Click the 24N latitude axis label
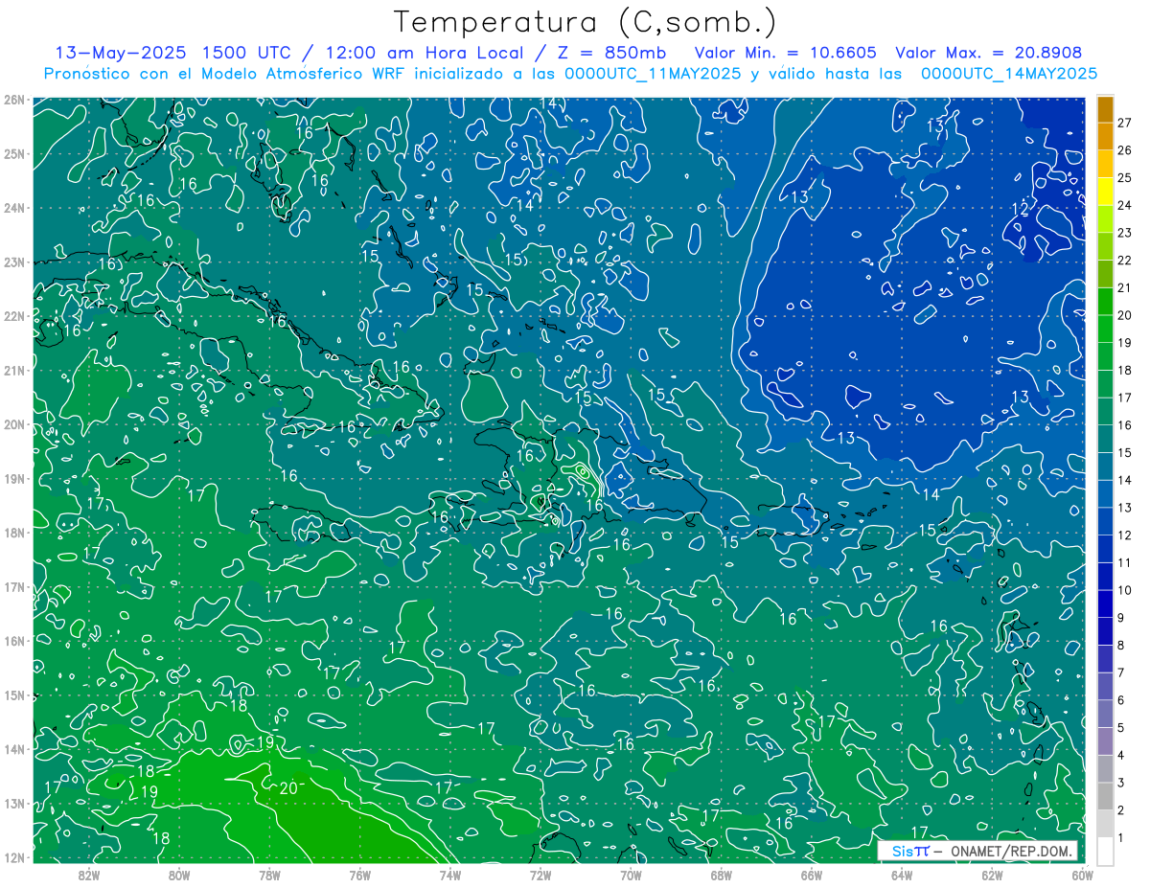Screen dimensions: 1150x888 click(x=13, y=208)
